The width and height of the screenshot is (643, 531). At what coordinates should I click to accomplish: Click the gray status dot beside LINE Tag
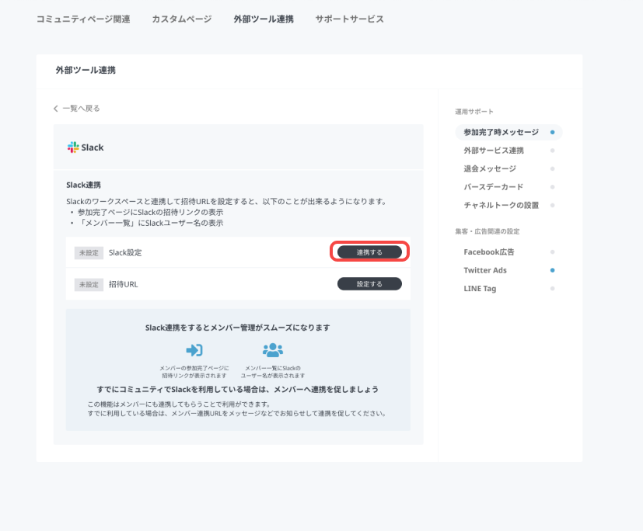pos(552,289)
